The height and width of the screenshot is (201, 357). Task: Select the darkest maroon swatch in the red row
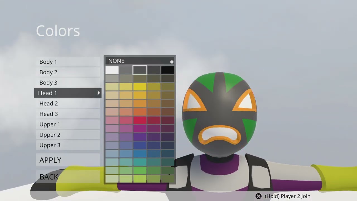point(168,120)
